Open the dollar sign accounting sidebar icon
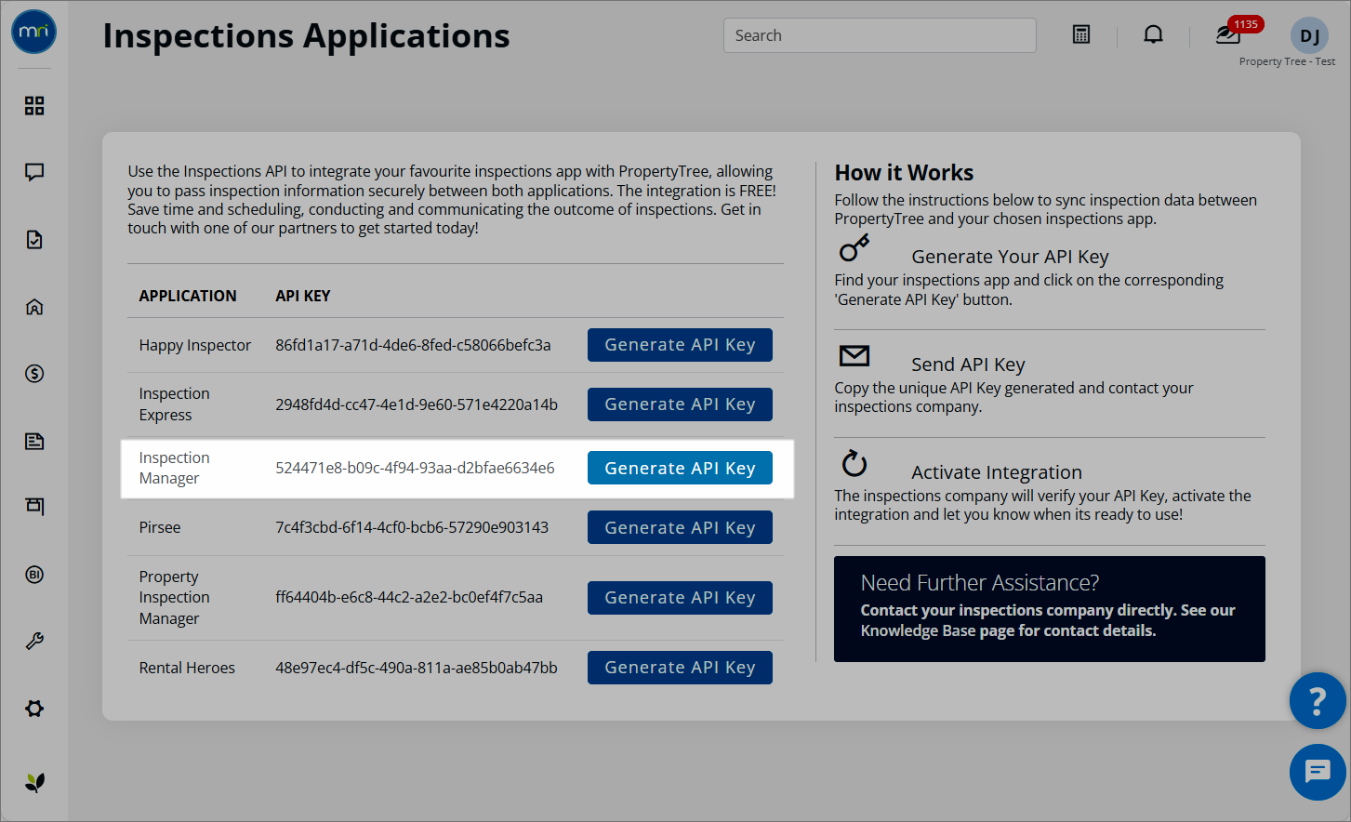The height and width of the screenshot is (822, 1351). coord(34,374)
